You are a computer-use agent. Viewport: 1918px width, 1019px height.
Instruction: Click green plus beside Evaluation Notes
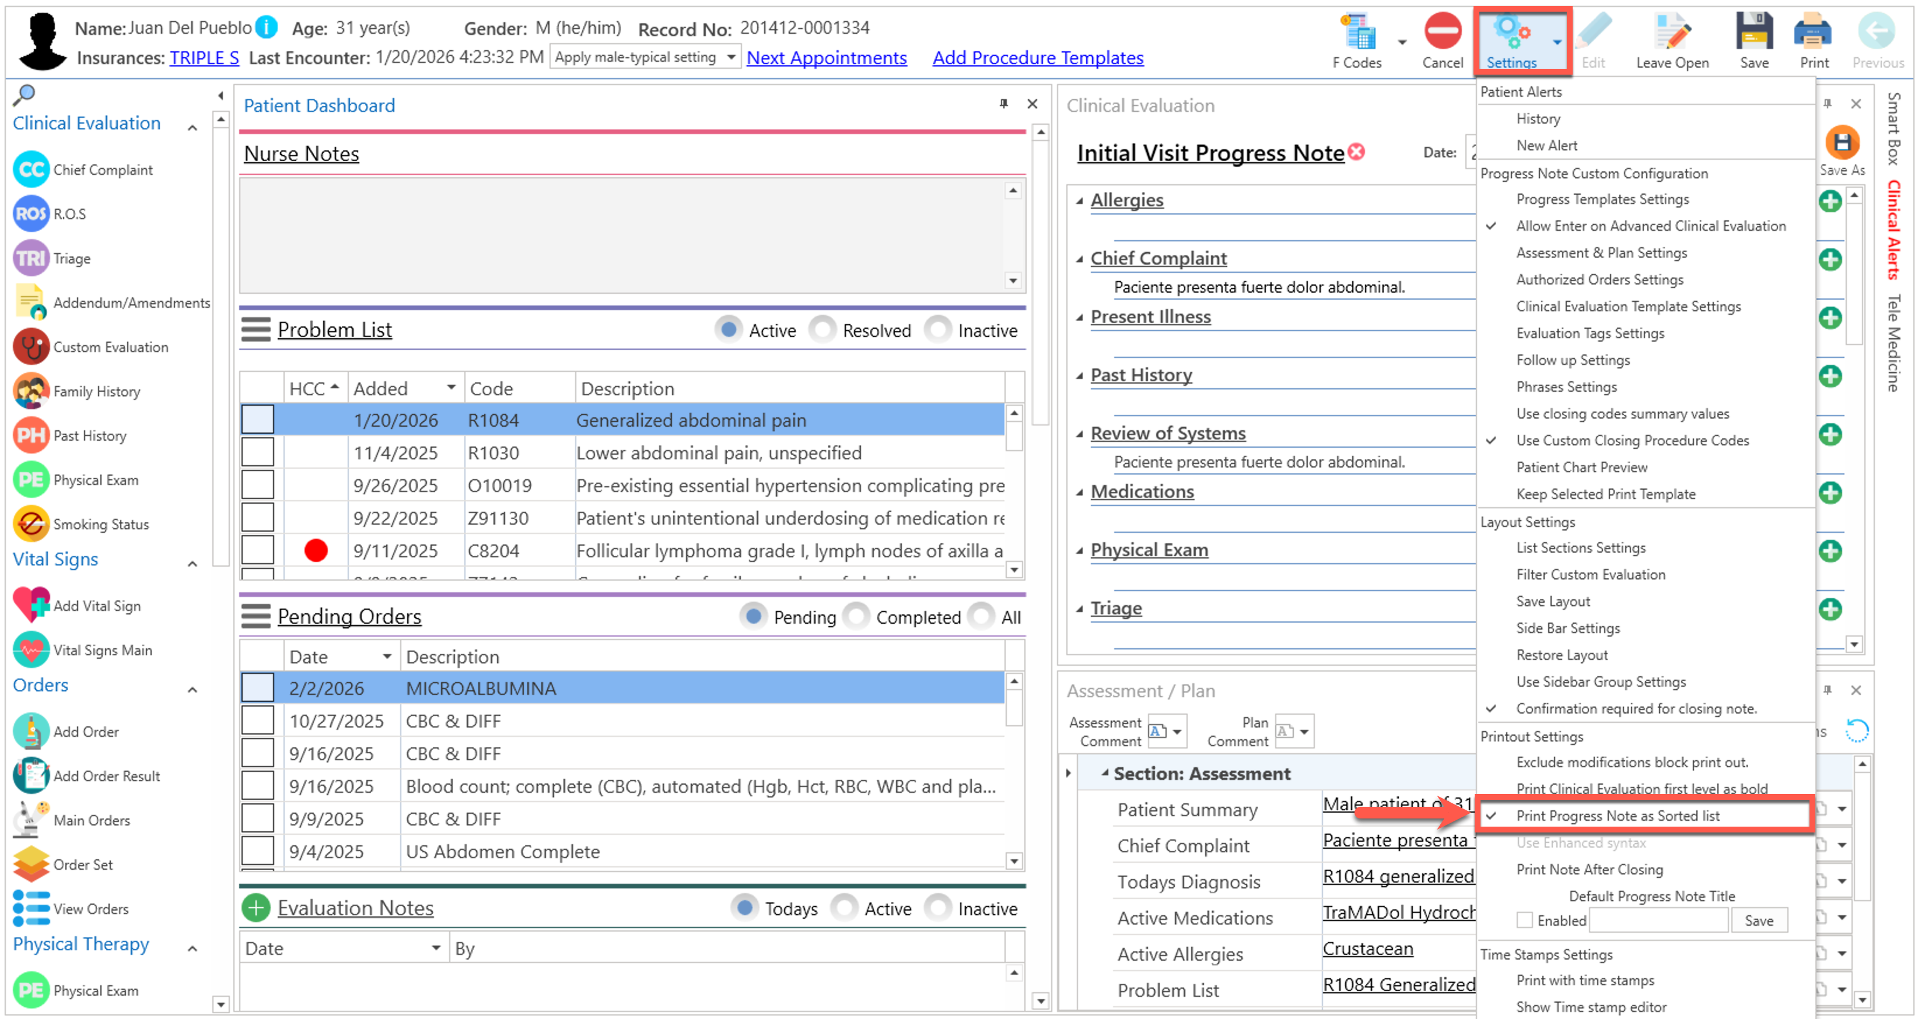pyautogui.click(x=256, y=908)
